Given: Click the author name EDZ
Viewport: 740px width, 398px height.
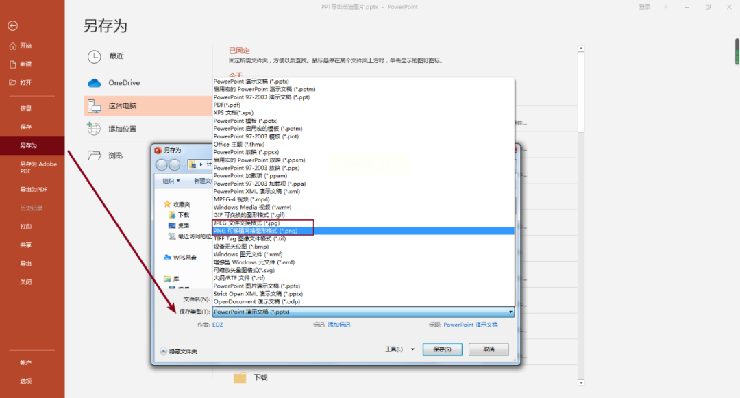Looking at the screenshot, I should 218,325.
